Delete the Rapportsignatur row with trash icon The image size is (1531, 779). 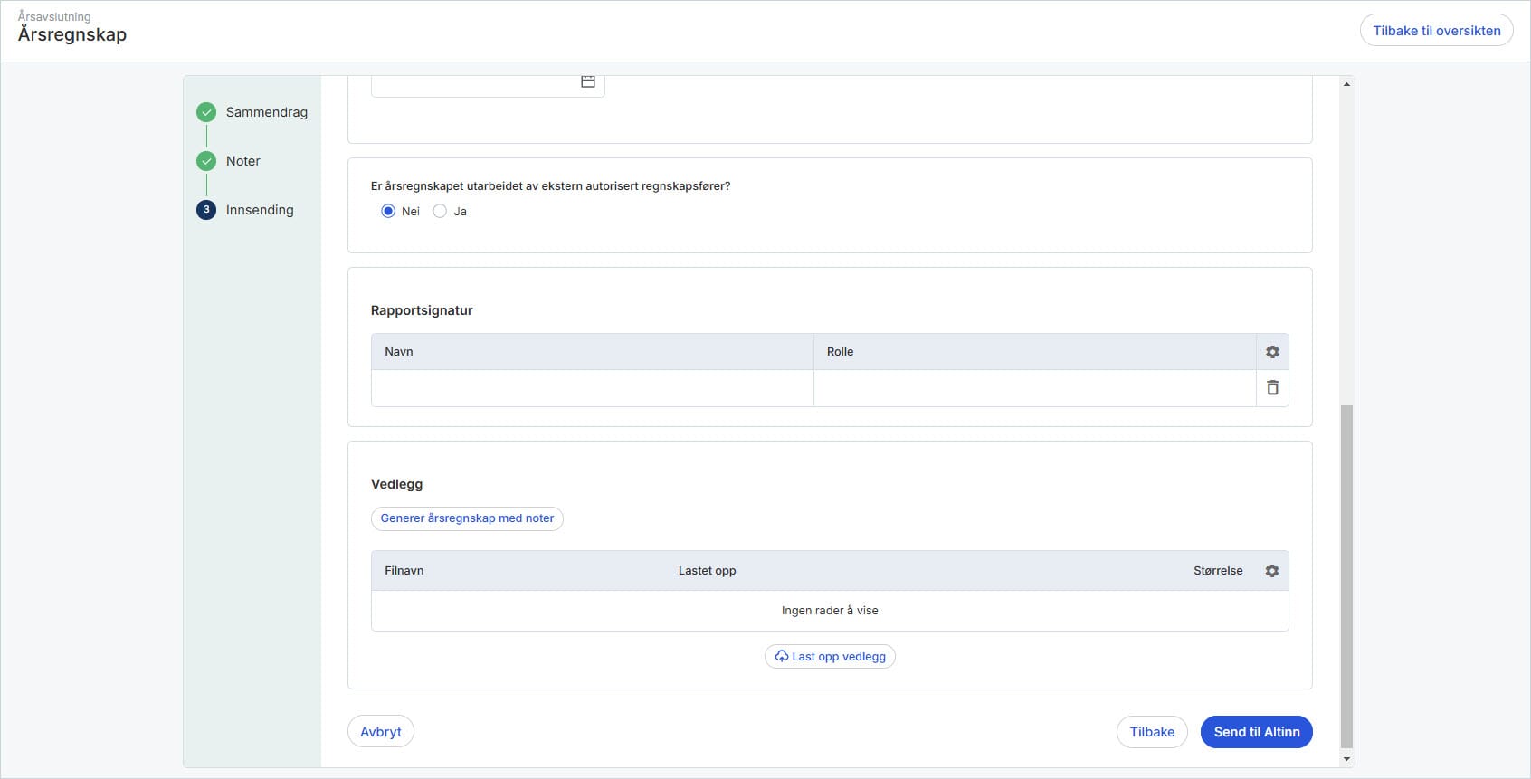tap(1272, 388)
